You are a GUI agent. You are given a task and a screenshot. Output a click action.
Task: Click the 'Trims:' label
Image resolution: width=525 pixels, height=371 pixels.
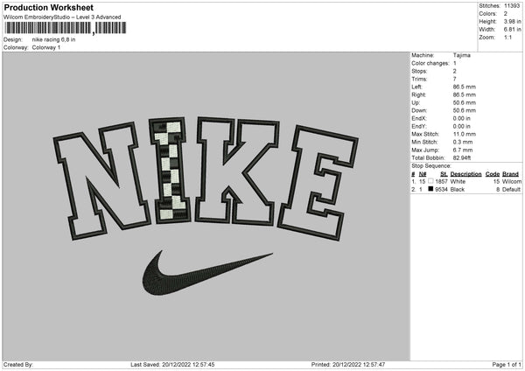419,79
